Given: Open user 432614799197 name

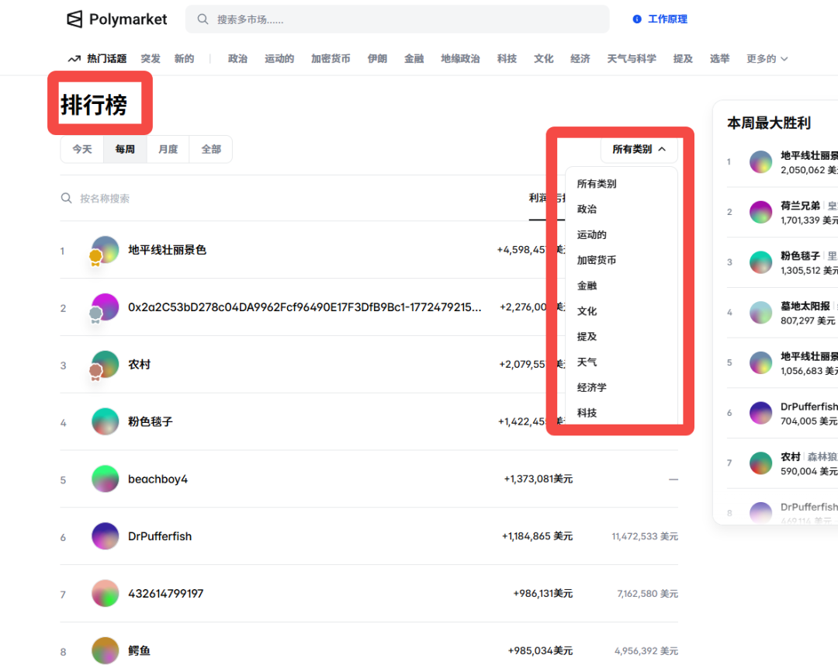Looking at the screenshot, I should coord(166,594).
